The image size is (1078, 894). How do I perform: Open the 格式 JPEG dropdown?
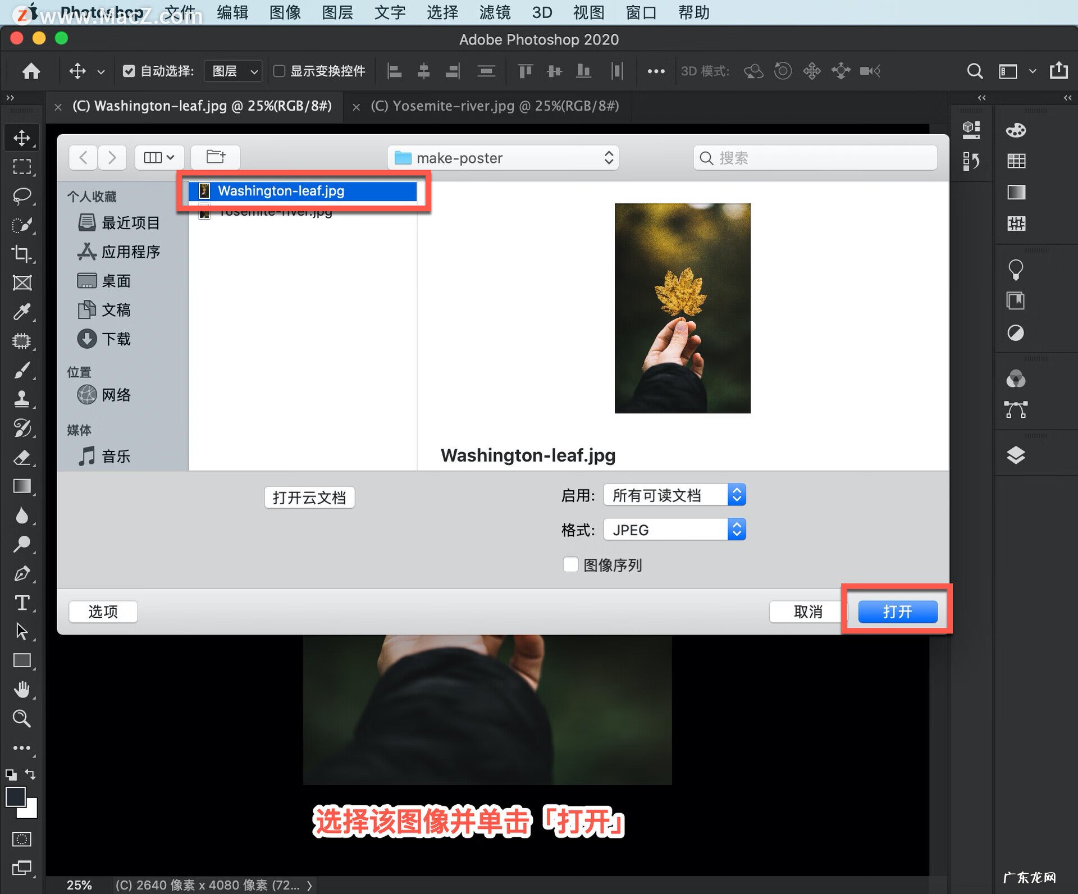pyautogui.click(x=674, y=529)
